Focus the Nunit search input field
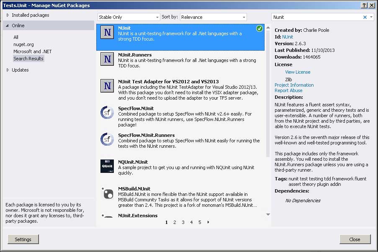378x252 pixels. pyautogui.click(x=317, y=17)
